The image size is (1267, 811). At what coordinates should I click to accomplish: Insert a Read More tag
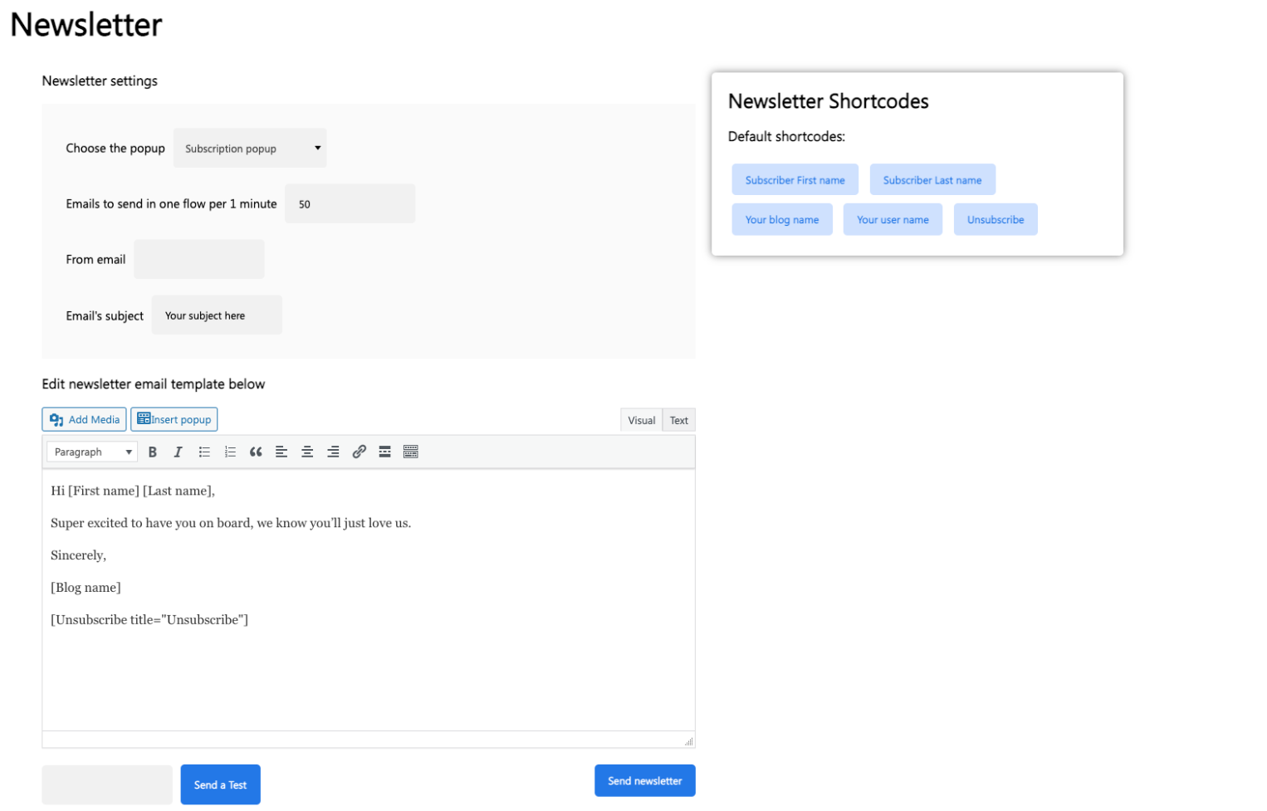click(384, 452)
